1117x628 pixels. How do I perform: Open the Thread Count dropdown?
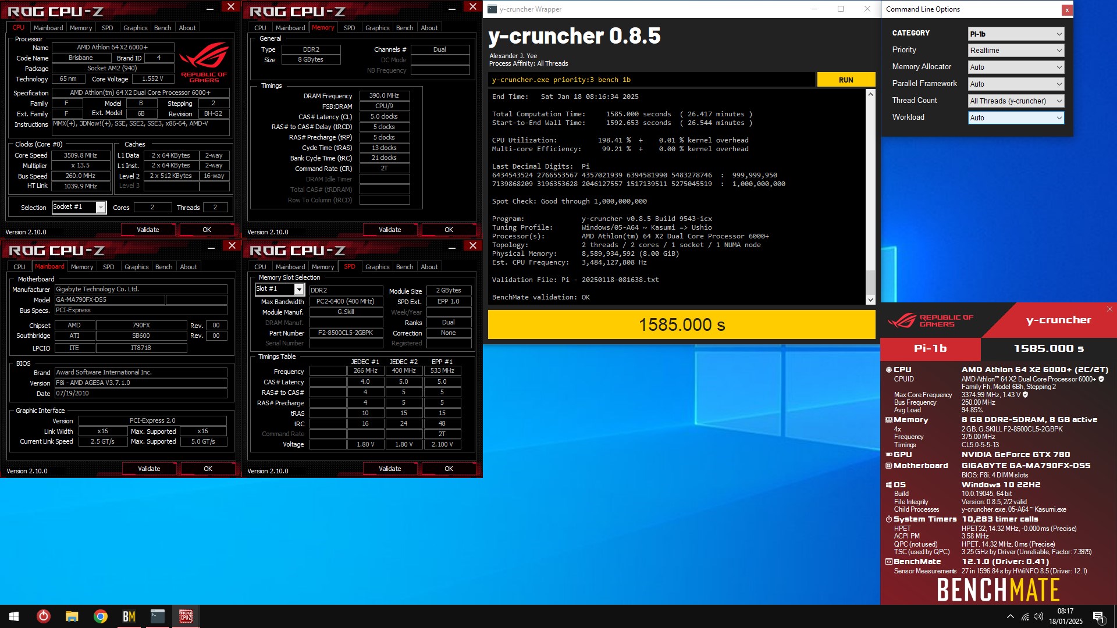[x=1016, y=101]
